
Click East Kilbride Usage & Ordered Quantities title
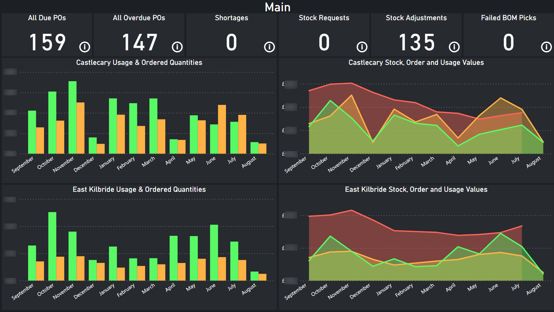(139, 189)
